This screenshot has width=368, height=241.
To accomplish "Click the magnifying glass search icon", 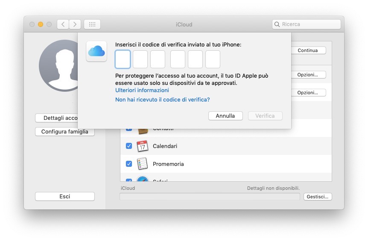I will point(277,24).
